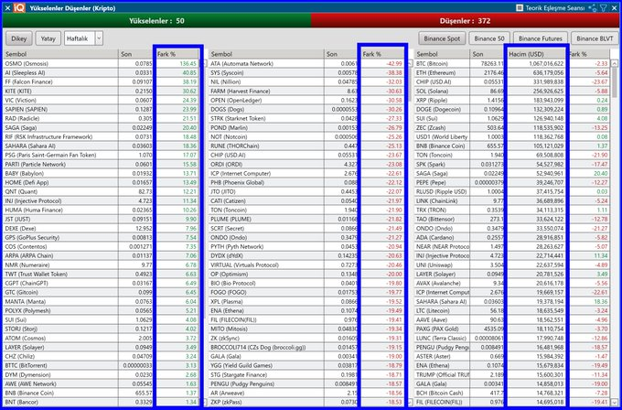Select the GPS (GoPlus Security) row

click(101, 237)
